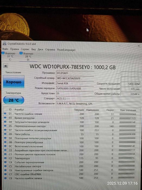Screen dimensions: 142x190
Task: Click the SATA/600 transfer mode field
Action: (x=75, y=89)
